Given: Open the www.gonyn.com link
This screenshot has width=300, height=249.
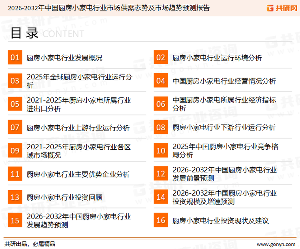Looking at the screenshot, I should pos(276,245).
